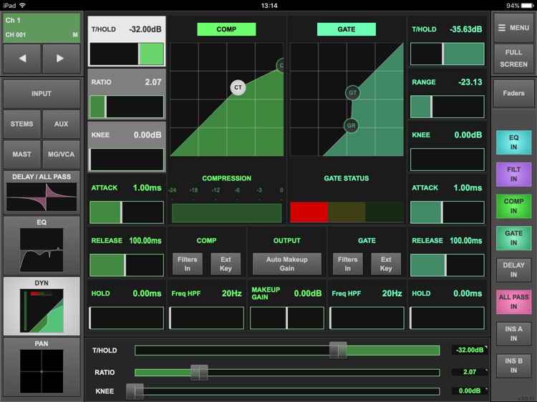537x402 pixels.
Task: Toggle INS A IN button
Action: [x=513, y=333]
